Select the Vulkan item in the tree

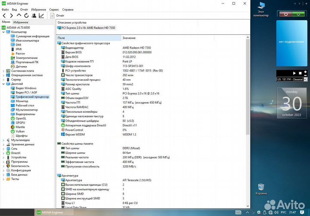point(21,131)
